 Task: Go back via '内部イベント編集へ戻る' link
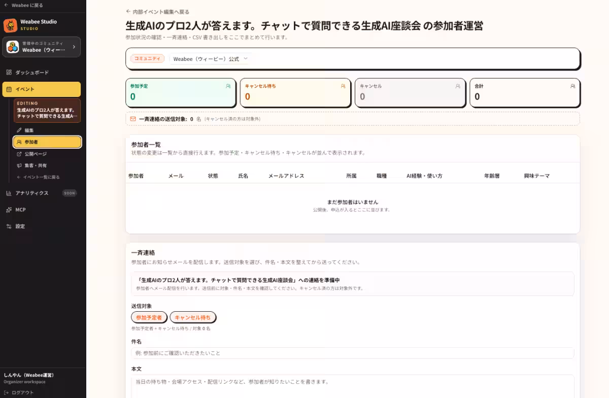[x=157, y=12]
